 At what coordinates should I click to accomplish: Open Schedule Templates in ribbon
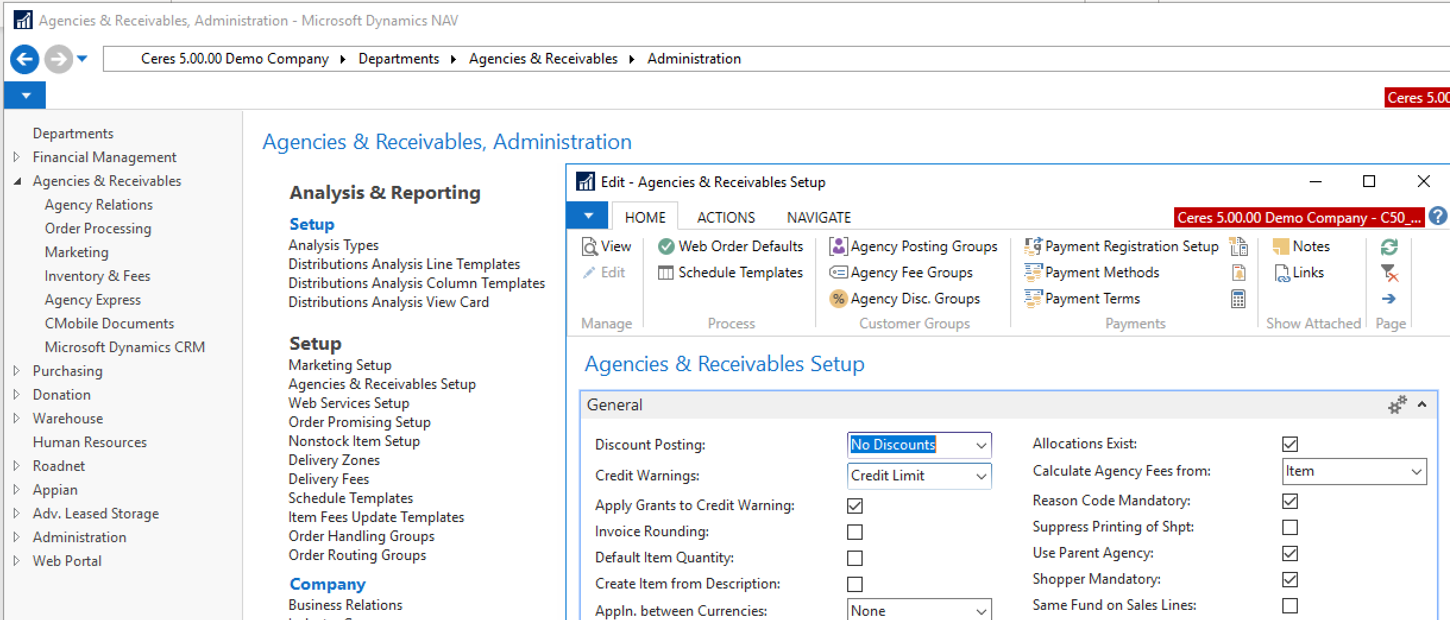(x=731, y=273)
